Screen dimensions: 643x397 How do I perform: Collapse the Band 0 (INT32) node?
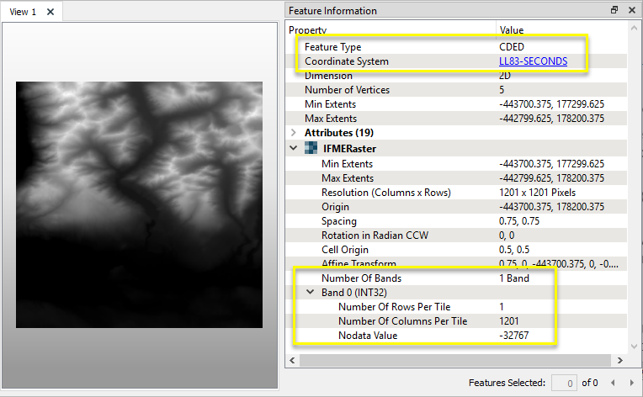pyautogui.click(x=310, y=293)
